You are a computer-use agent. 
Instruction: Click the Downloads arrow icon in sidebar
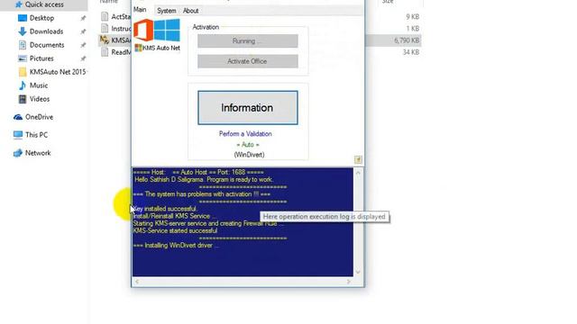(x=23, y=31)
